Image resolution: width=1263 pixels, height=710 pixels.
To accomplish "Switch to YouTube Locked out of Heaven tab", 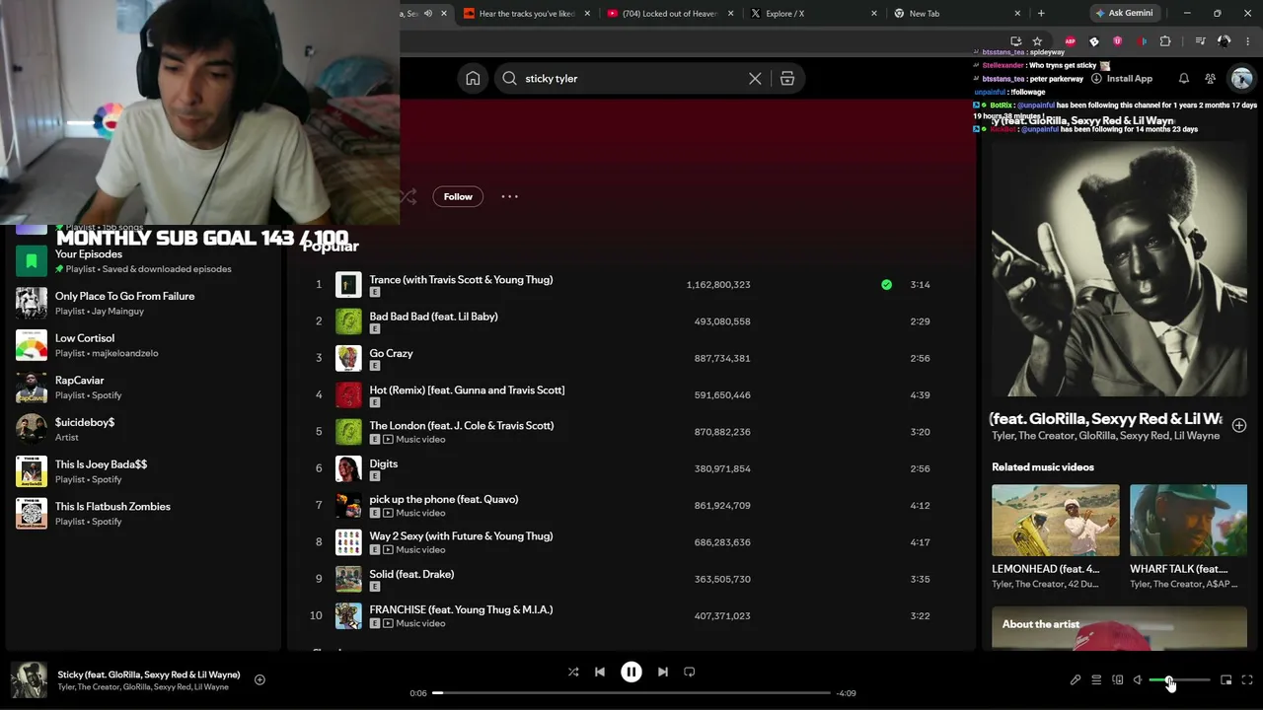I will coord(670,14).
